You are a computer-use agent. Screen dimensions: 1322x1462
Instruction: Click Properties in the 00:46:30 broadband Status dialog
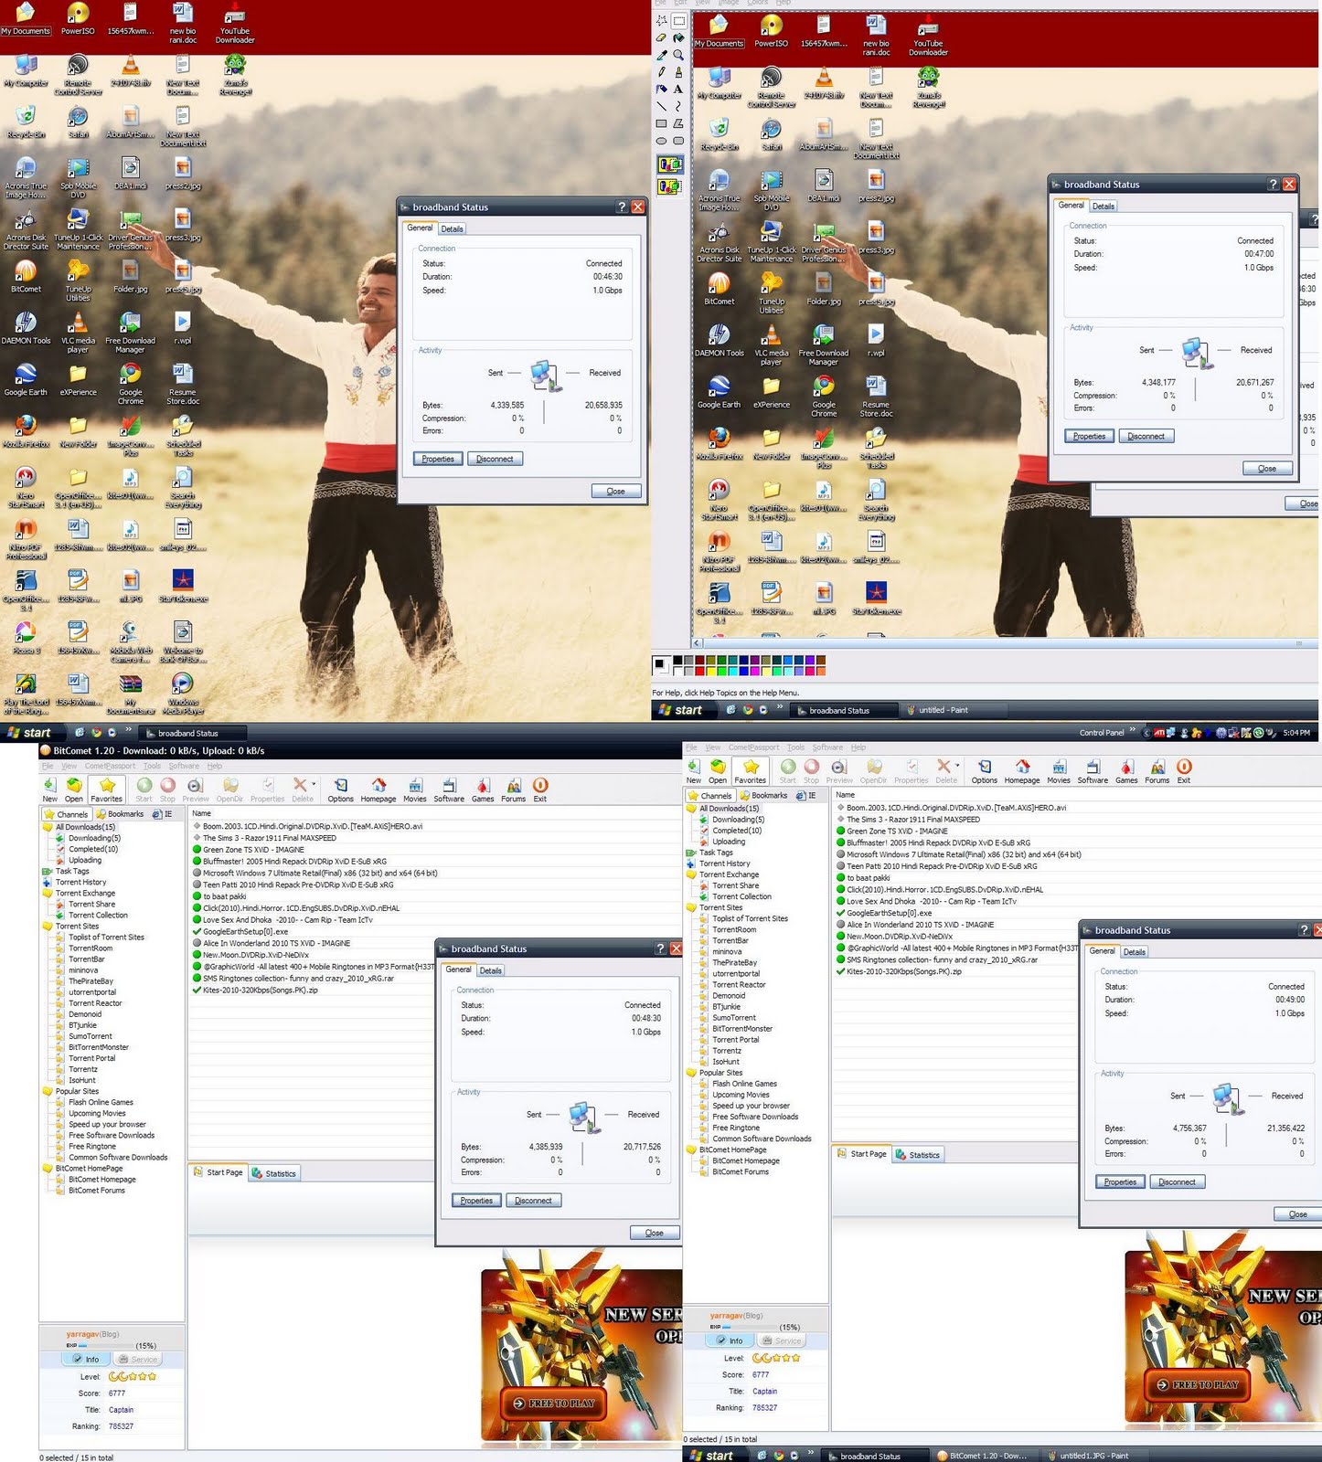[438, 459]
